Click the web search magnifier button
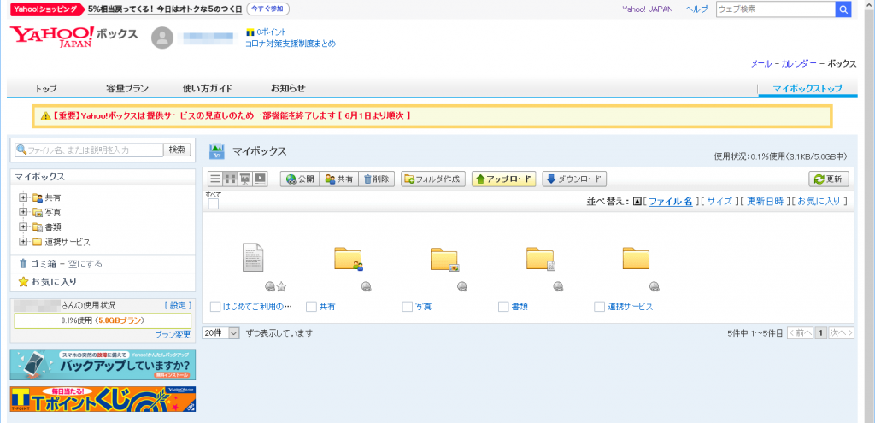Screen dimensions: 875x423 pyautogui.click(x=843, y=9)
